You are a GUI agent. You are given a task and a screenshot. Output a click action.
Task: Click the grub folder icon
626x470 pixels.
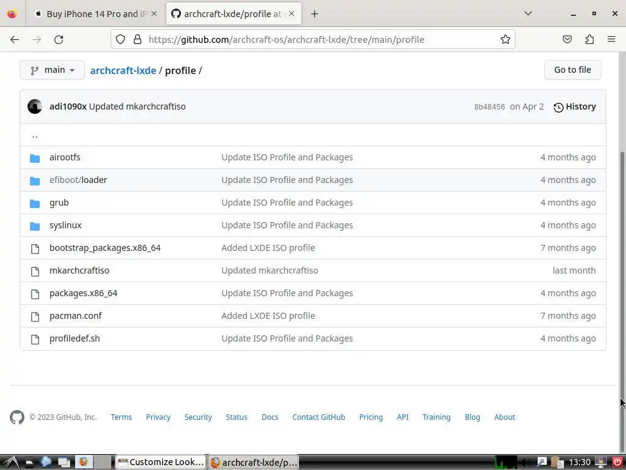[35, 203]
